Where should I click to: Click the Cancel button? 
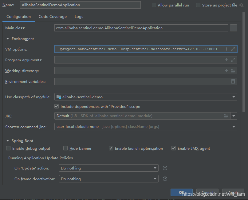tap(207, 192)
